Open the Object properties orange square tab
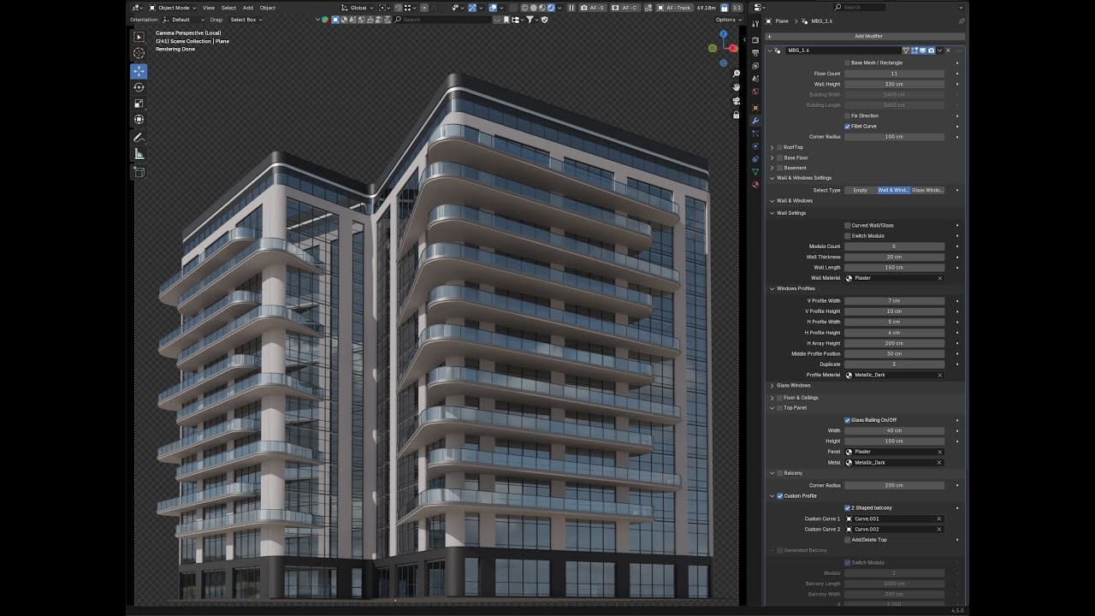1095x616 pixels. 755,108
